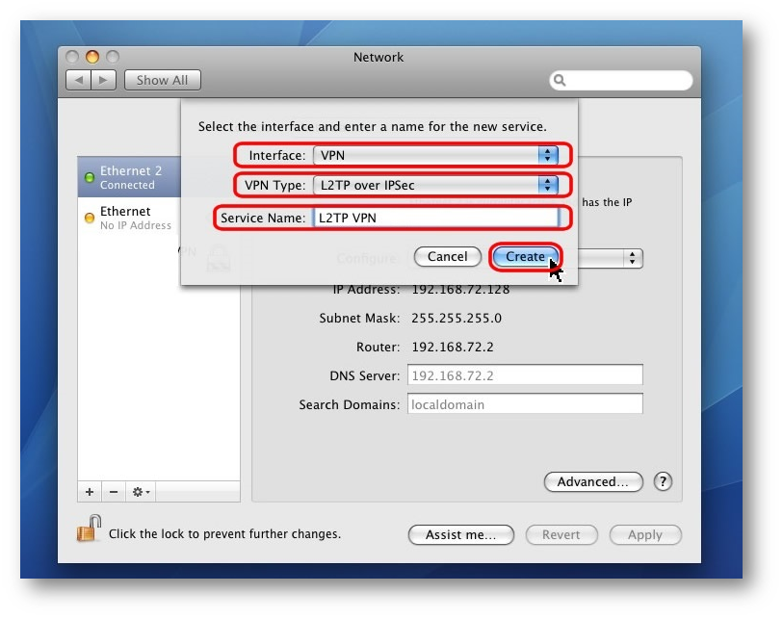Screen dimensions: 783x619
Task: Open the gear action menu
Action: (141, 492)
